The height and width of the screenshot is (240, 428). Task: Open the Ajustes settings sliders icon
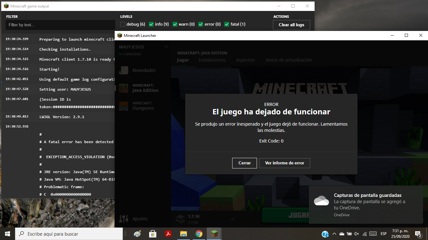124,219
